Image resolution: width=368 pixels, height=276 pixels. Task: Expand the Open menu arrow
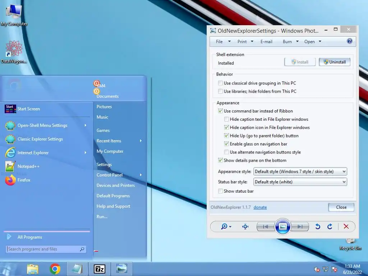(x=320, y=42)
